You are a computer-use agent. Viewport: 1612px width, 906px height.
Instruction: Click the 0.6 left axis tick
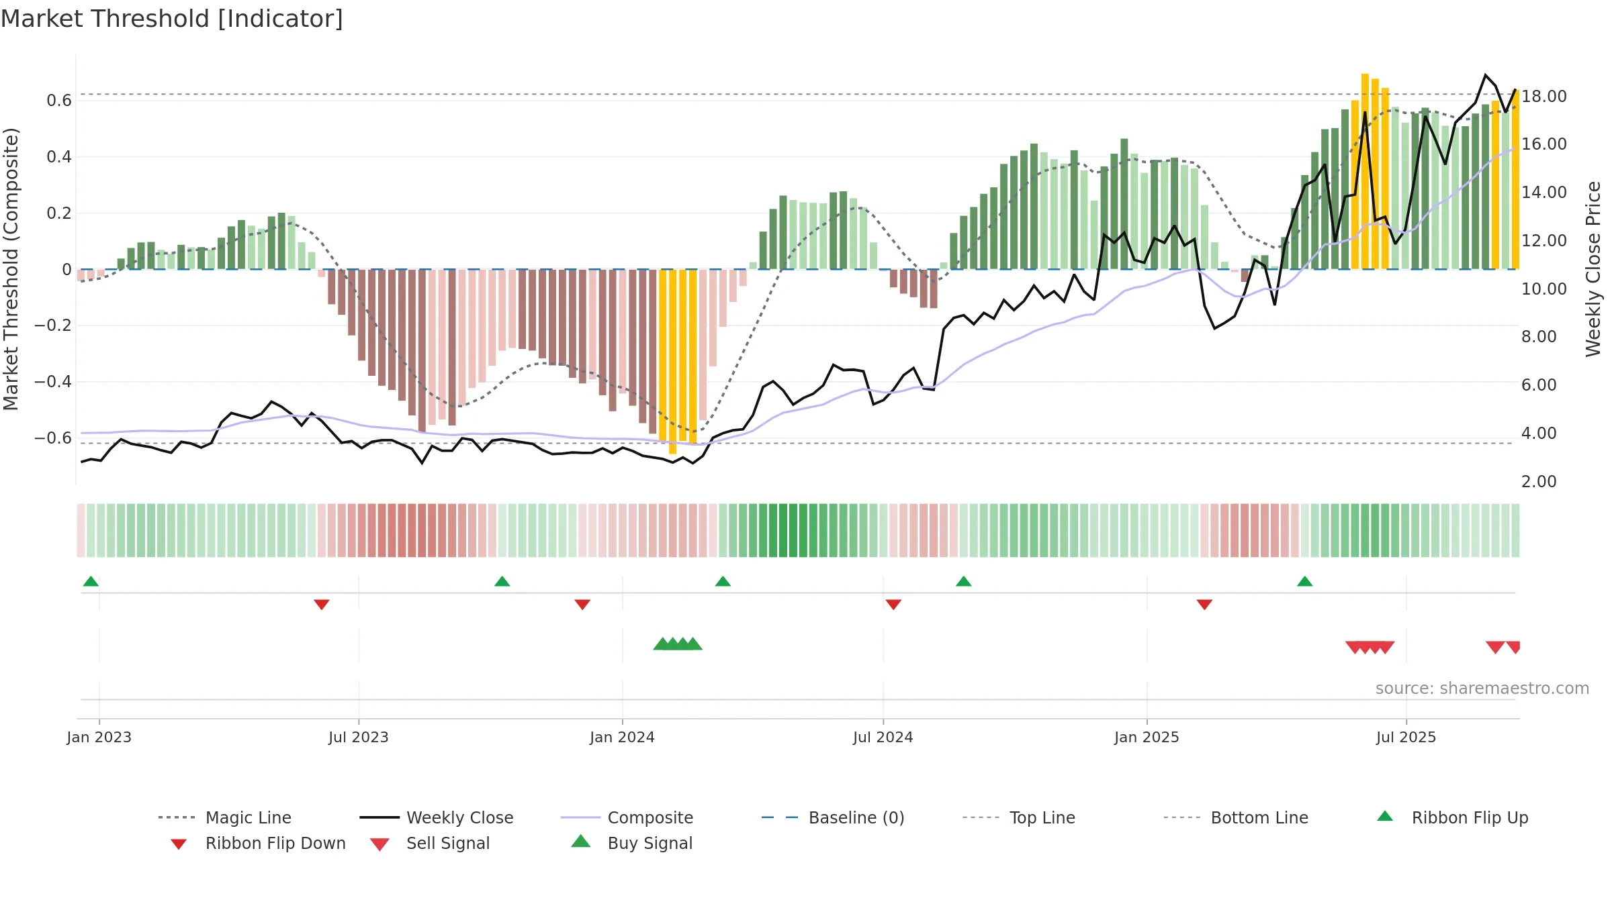(x=59, y=101)
